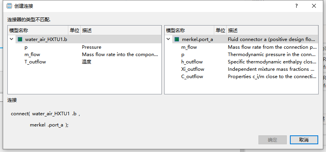The height and width of the screenshot is (152, 326).
Task: Click the 温度 description cell
Action: (x=87, y=62)
